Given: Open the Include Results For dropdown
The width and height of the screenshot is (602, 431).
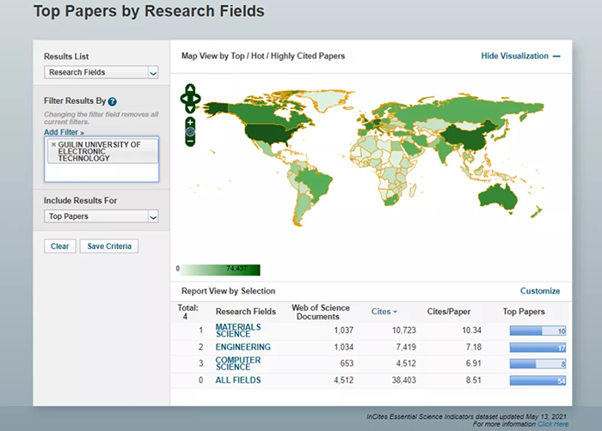Looking at the screenshot, I should coord(101,217).
